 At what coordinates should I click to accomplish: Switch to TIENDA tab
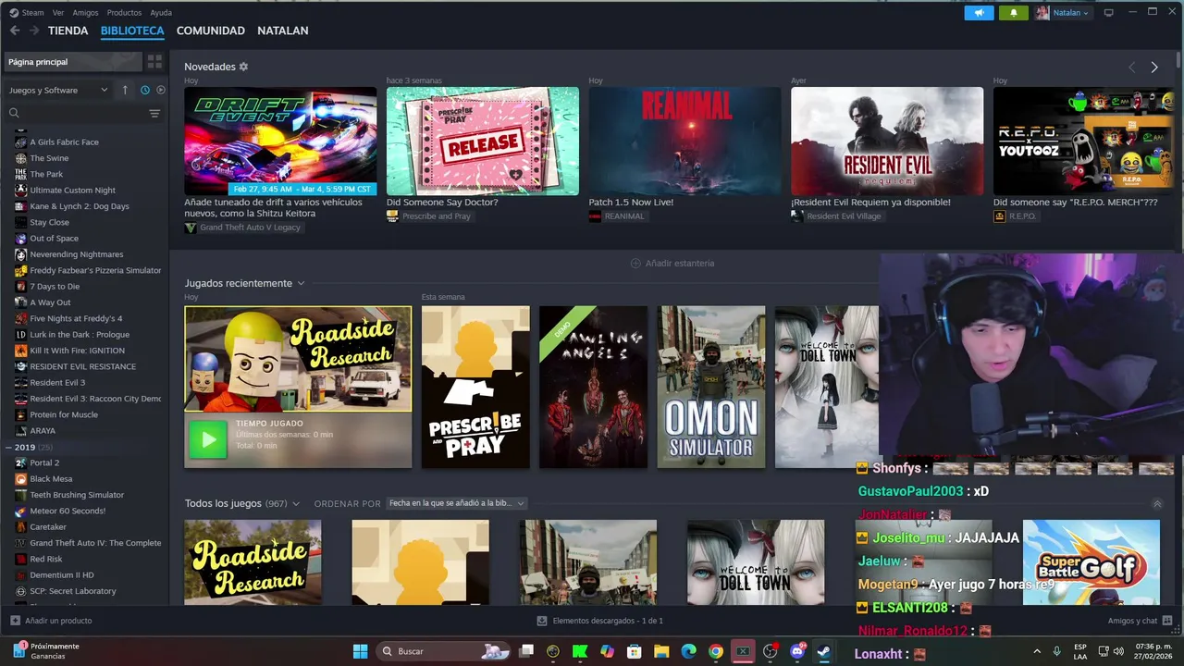pyautogui.click(x=68, y=31)
